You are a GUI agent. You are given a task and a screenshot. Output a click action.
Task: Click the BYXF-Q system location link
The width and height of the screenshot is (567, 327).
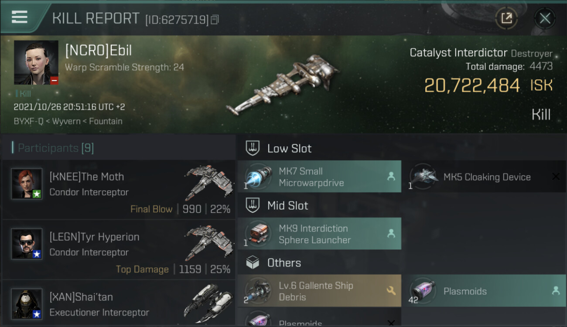click(x=28, y=121)
